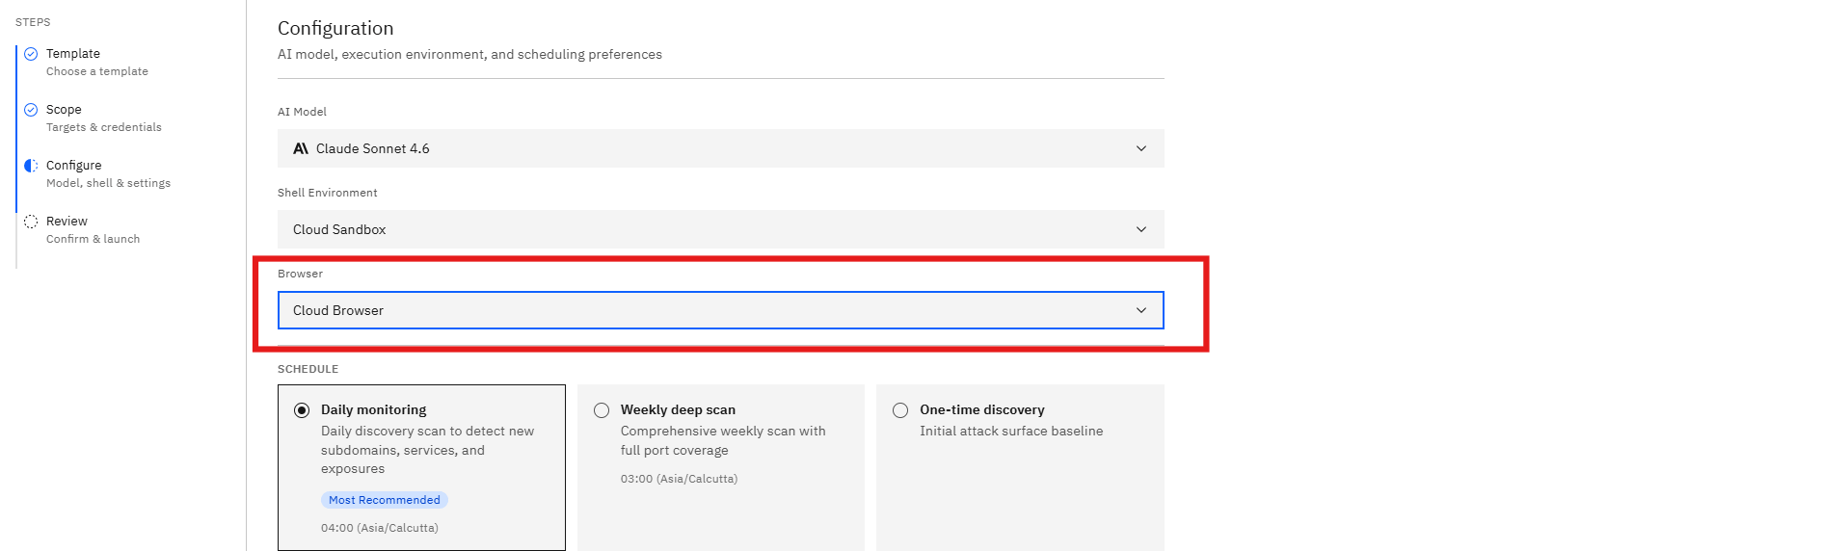
Task: Click the Template step checkmark icon
Action: 31,54
